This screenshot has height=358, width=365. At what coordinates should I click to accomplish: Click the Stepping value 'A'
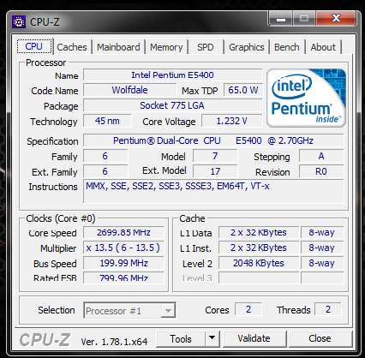[321, 156]
